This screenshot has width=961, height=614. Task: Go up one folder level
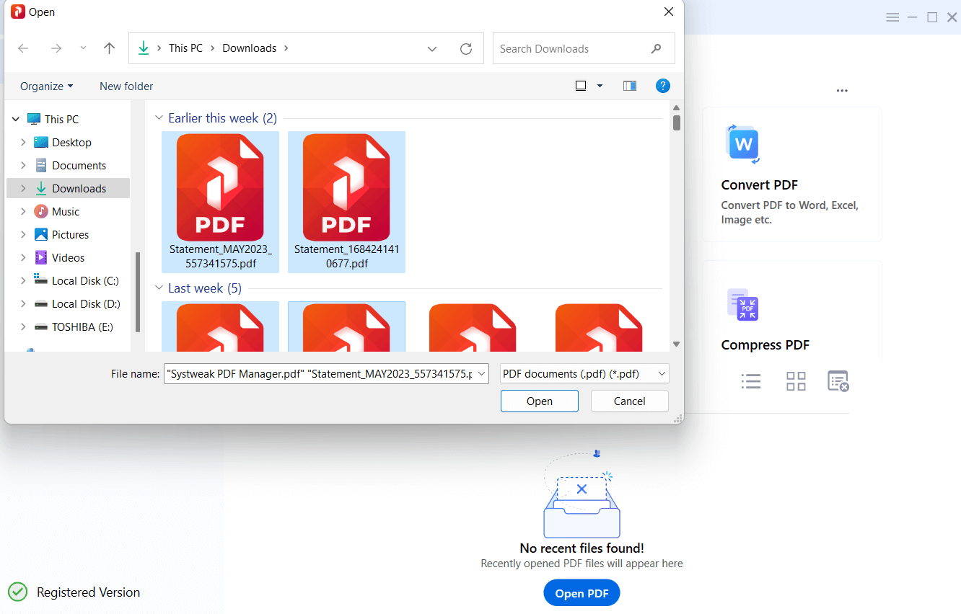point(109,48)
